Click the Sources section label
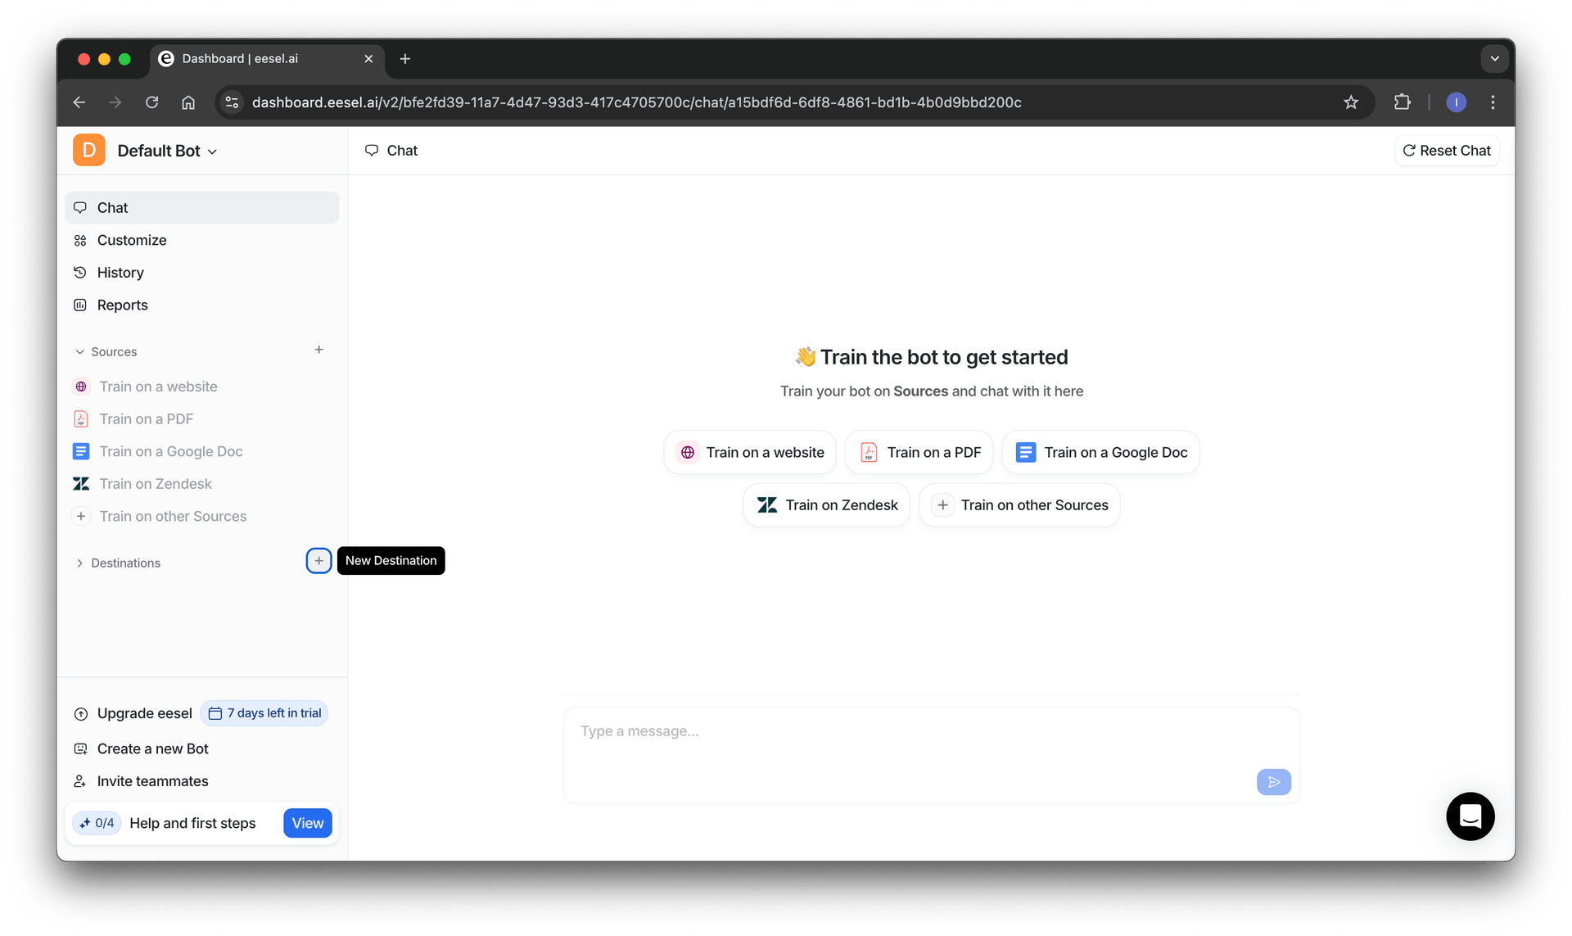The width and height of the screenshot is (1572, 936). 114,352
